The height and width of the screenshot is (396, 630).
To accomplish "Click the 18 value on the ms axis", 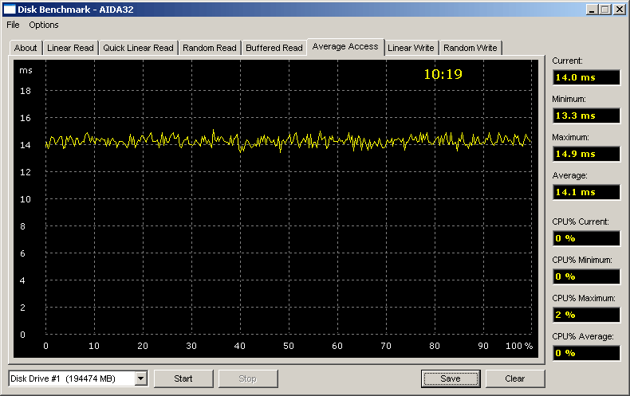I will coord(26,91).
